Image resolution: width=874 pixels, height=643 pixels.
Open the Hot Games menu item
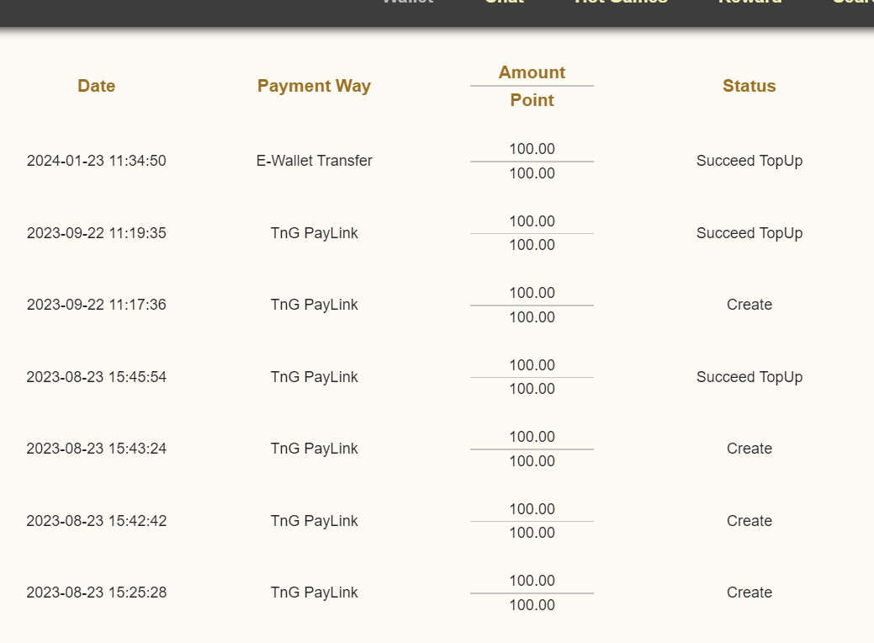(621, 2)
